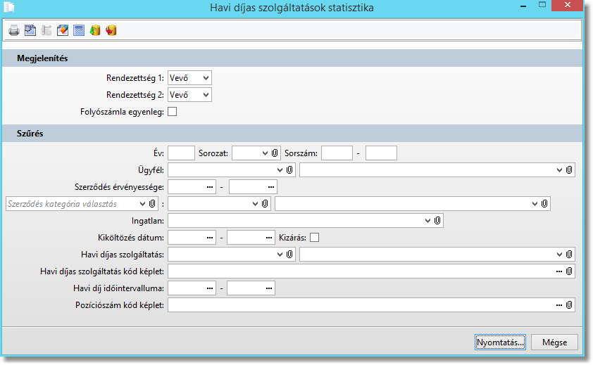Viewport: 593px width, 365px height.
Task: Expand the Sorozat dropdown
Action: (x=265, y=153)
